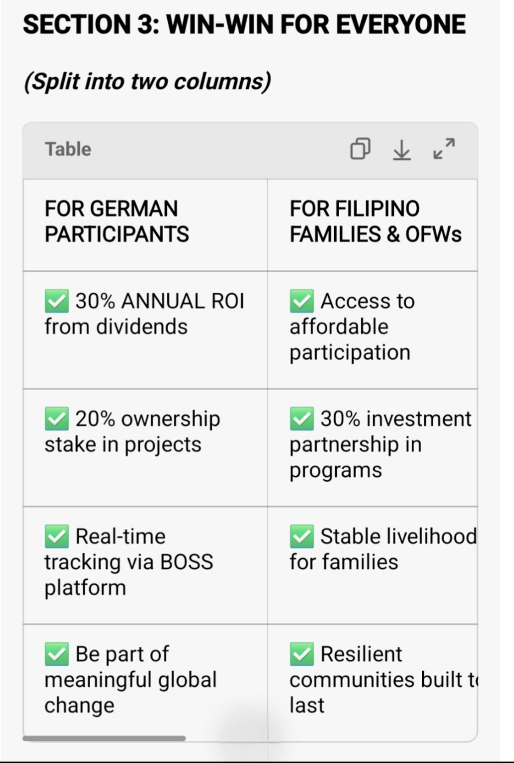Click the checkmark beside Real-time tracking
The width and height of the screenshot is (514, 763).
[57, 536]
